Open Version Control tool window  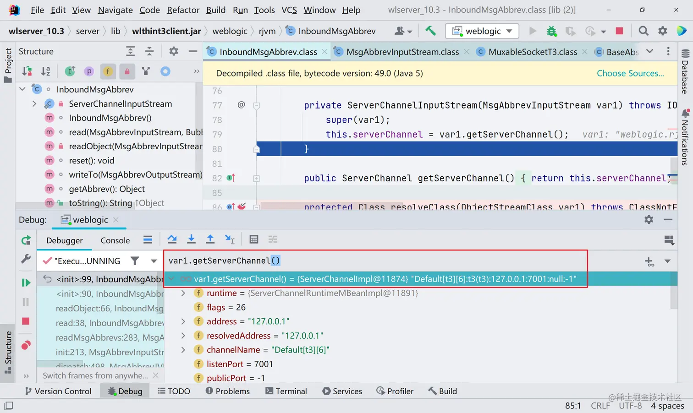[58, 391]
